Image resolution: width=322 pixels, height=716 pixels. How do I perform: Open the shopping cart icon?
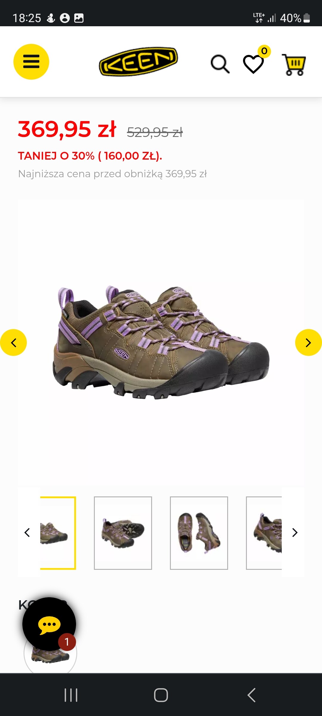[294, 64]
